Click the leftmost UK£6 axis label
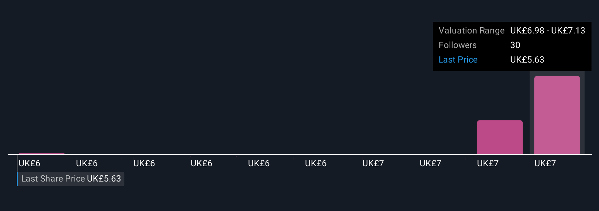 pyautogui.click(x=29, y=163)
